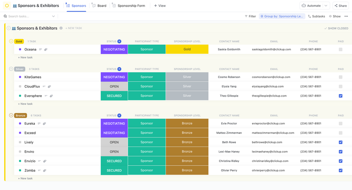Viewport: 352px width, 190px height.
Task: Click the info icon beside Sponsors & Exhibitors
Action: click(61, 28)
